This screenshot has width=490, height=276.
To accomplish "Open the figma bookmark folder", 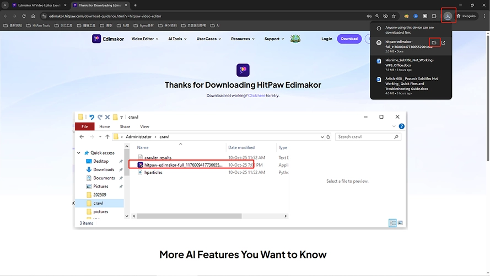I will 144,25.
